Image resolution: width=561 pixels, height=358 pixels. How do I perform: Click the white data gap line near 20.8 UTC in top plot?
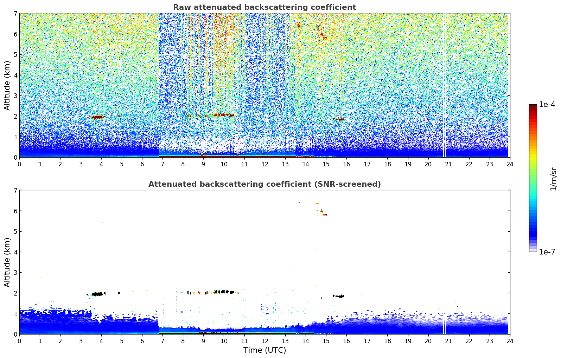(444, 85)
